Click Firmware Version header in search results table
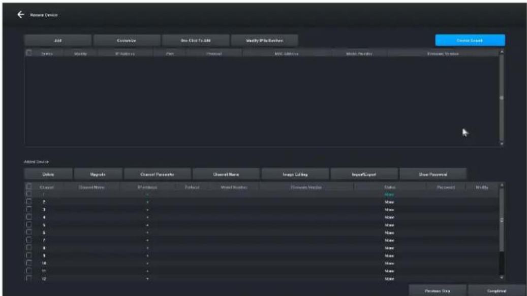 coord(443,54)
